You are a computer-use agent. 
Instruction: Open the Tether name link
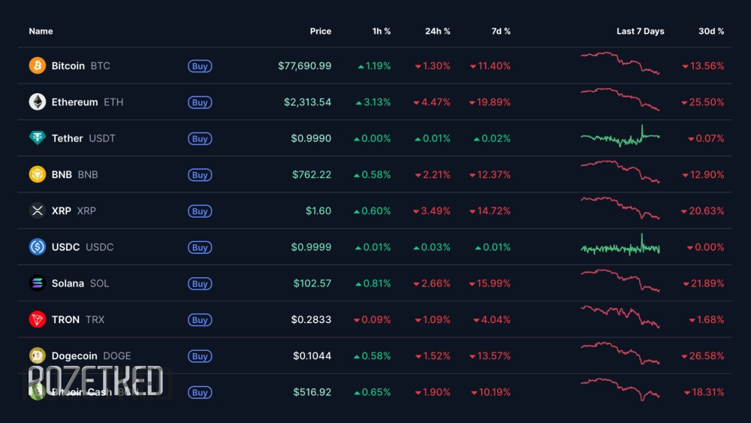tap(68, 138)
